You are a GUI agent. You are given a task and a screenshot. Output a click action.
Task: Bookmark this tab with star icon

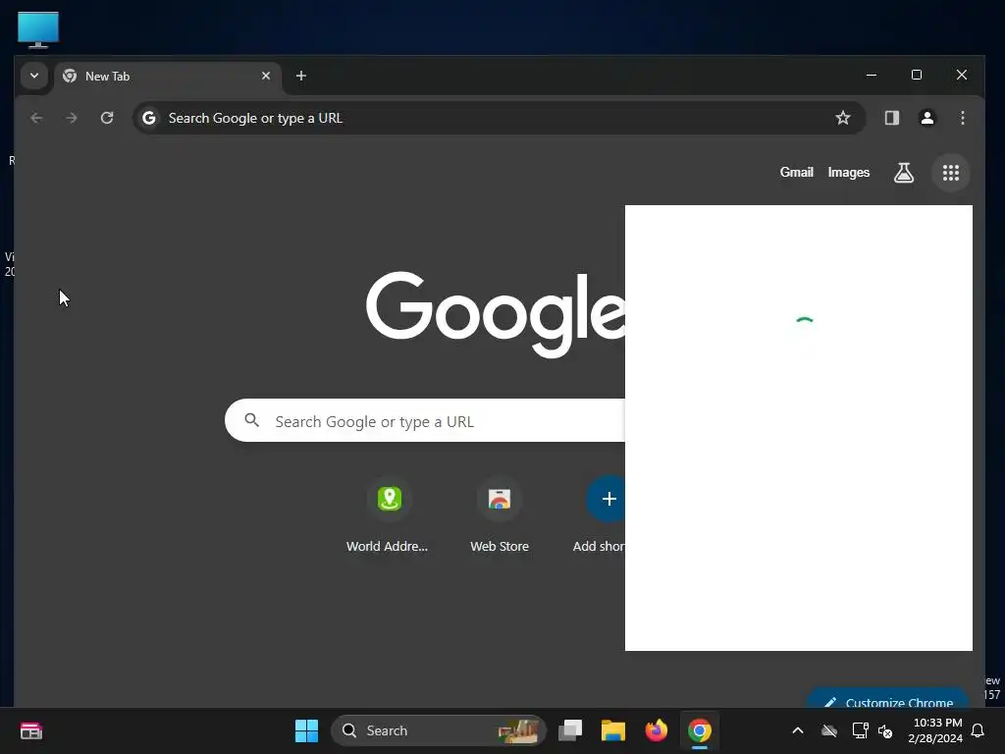tap(842, 118)
